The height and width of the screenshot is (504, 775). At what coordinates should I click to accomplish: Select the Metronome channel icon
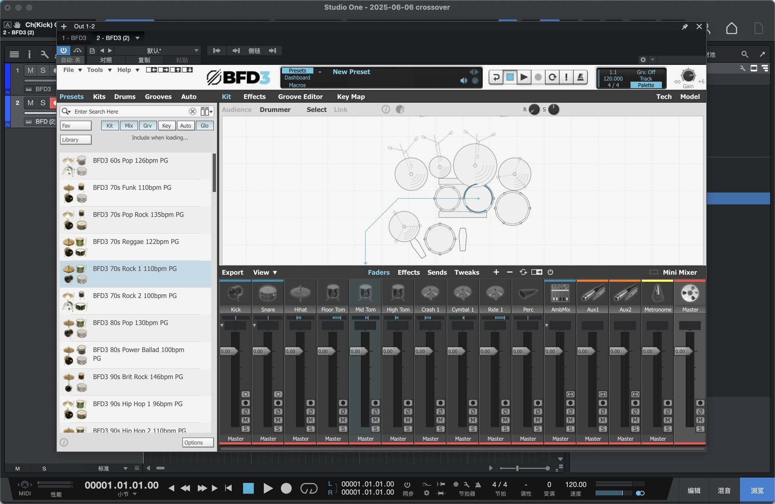tap(658, 293)
